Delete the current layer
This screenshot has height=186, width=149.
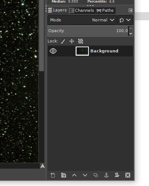click(x=128, y=175)
